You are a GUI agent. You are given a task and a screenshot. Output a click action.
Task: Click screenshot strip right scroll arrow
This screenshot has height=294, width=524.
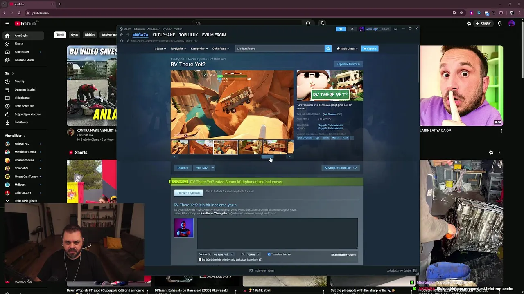tap(289, 157)
